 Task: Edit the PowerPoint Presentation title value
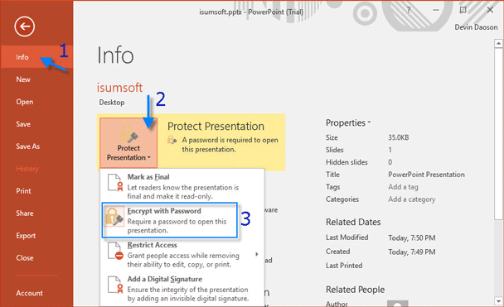[x=427, y=175]
